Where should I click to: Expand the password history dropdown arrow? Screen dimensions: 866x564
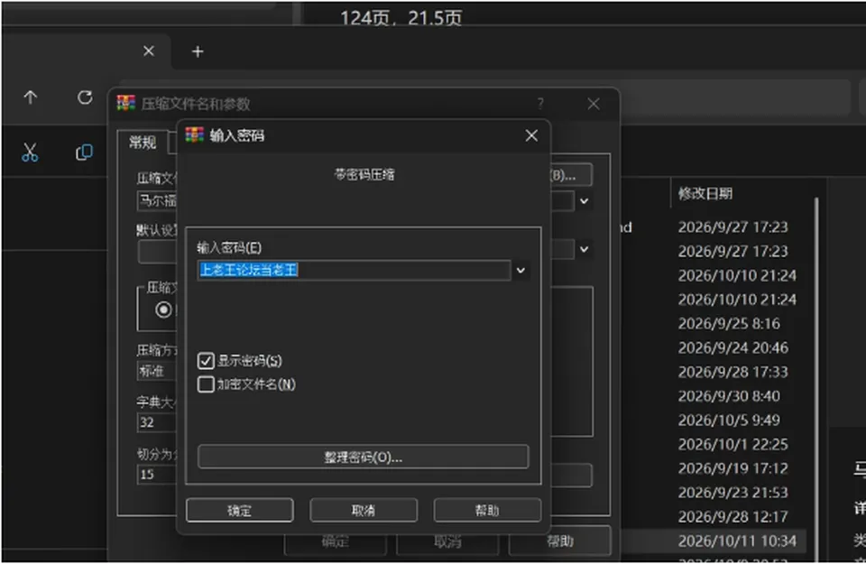tap(521, 270)
